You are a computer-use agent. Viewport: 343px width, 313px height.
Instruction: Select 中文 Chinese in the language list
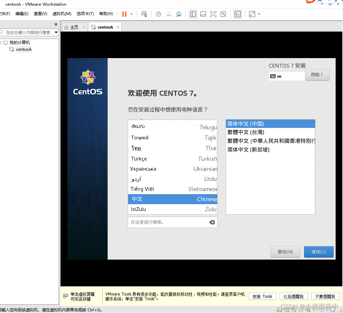pyautogui.click(x=173, y=199)
